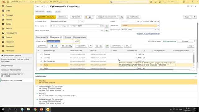Click the load from file icon in materials toolbar
The image size is (199, 112).
71,46
